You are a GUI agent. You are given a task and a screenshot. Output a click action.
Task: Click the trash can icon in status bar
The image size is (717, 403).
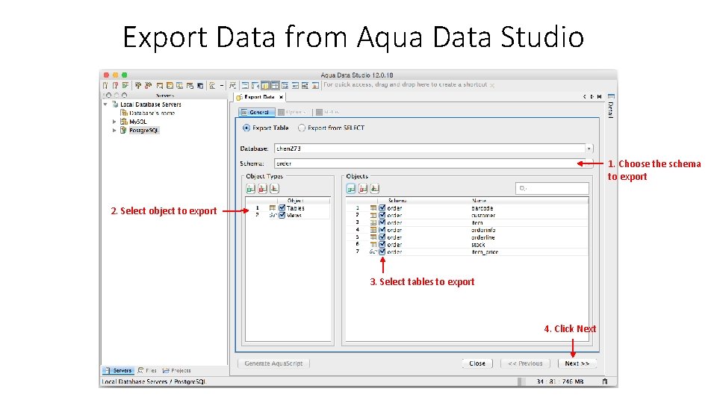[x=605, y=381]
